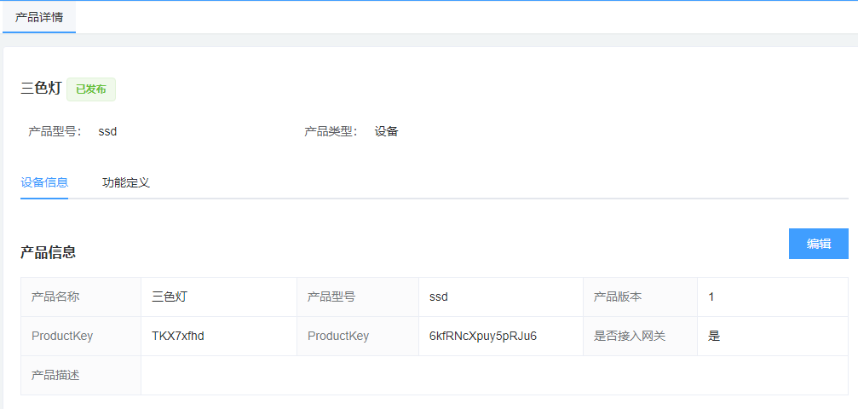Click the 产品信息 section heading
Viewport: 858px width, 409px height.
click(x=49, y=252)
